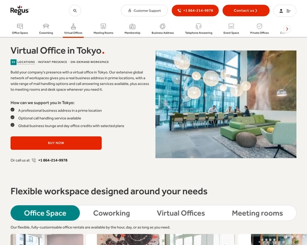The width and height of the screenshot is (307, 245).
Task: Select the Coworking category icon
Action: (x=46, y=26)
